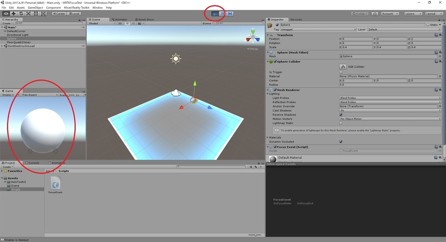
Task: Open the Collab dropdown
Action: coord(360,14)
